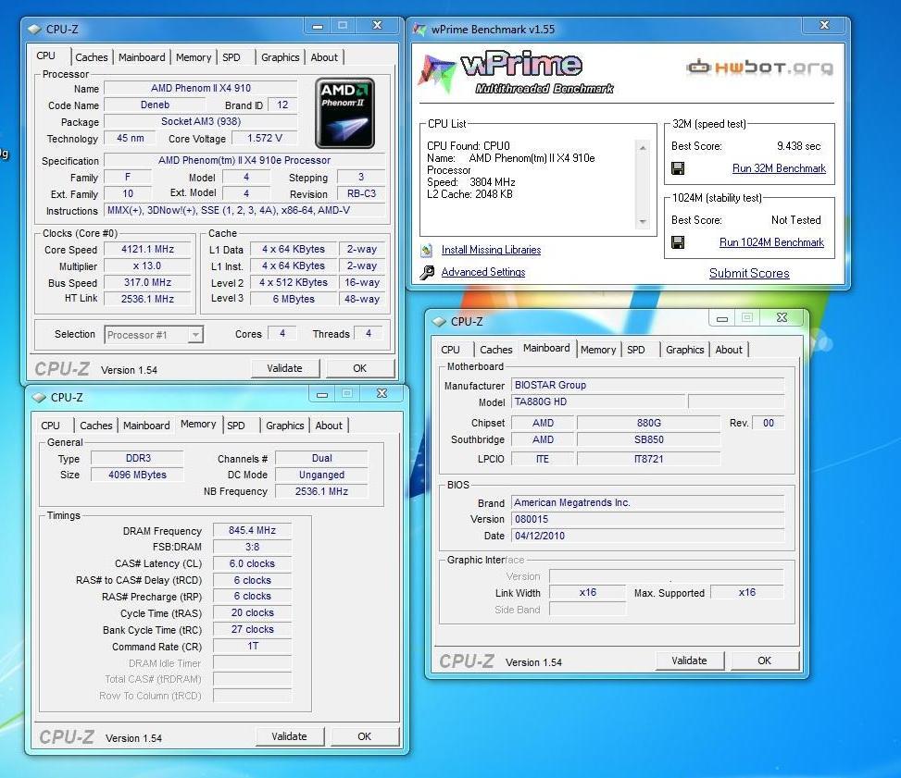Minimize the top-left CPU-Z window

pyautogui.click(x=318, y=25)
